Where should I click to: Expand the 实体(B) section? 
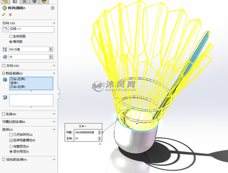[54, 114]
